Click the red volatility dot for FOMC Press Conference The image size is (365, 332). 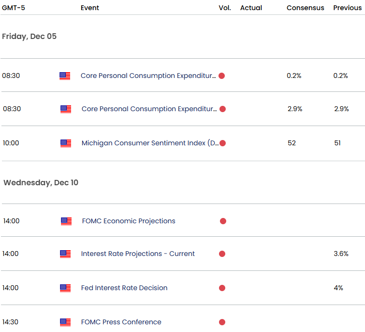[x=222, y=322]
